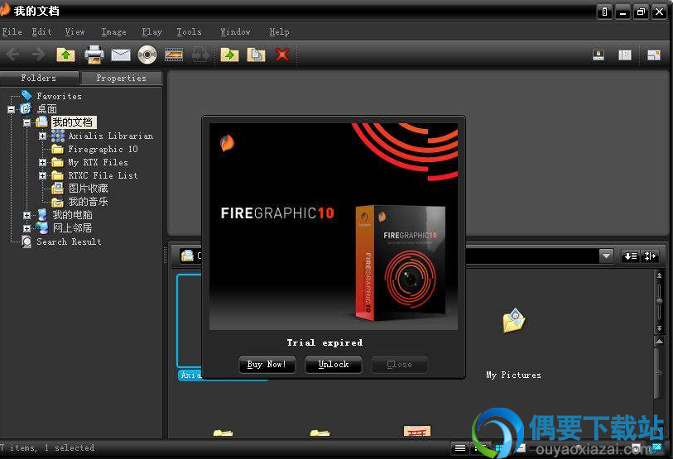The height and width of the screenshot is (459, 673).
Task: Click the 图片收藏 folder icon
Action: point(57,189)
